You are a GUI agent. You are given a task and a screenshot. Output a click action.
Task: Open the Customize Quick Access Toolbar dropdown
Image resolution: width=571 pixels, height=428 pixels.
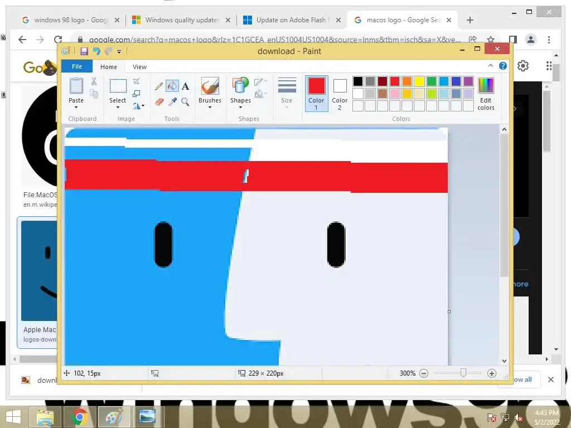(x=119, y=52)
